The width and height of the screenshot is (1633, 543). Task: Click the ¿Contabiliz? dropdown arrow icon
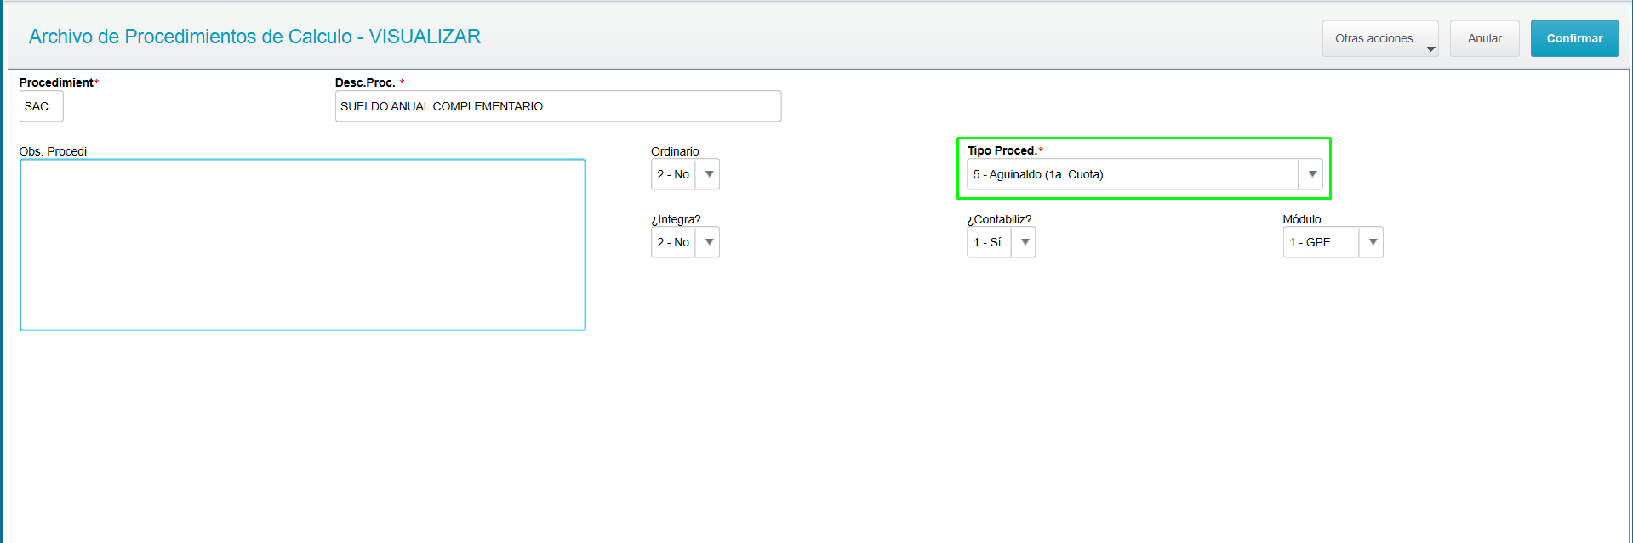[x=1025, y=242]
